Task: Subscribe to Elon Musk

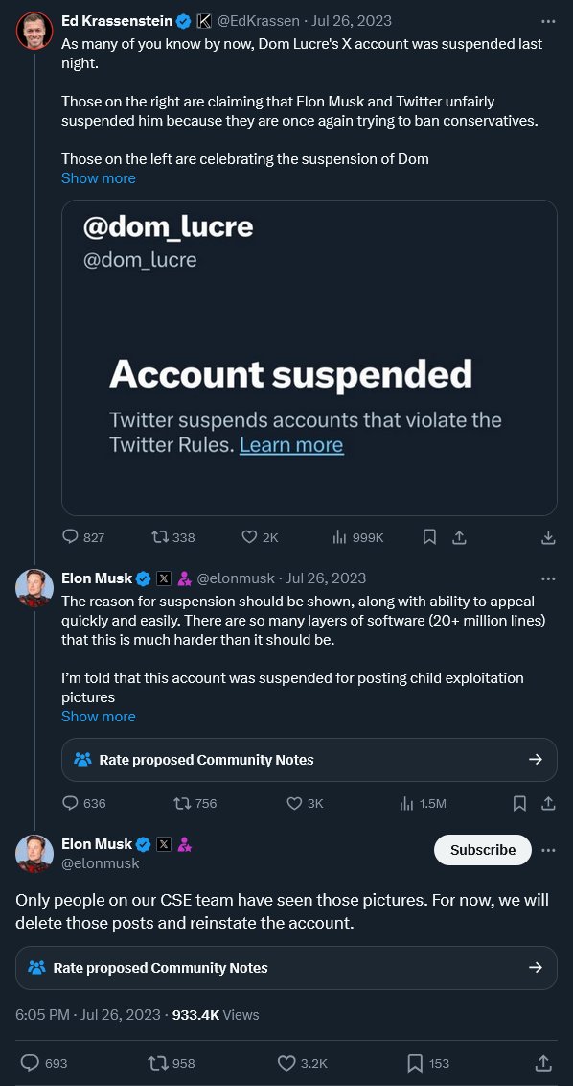Action: click(x=483, y=850)
